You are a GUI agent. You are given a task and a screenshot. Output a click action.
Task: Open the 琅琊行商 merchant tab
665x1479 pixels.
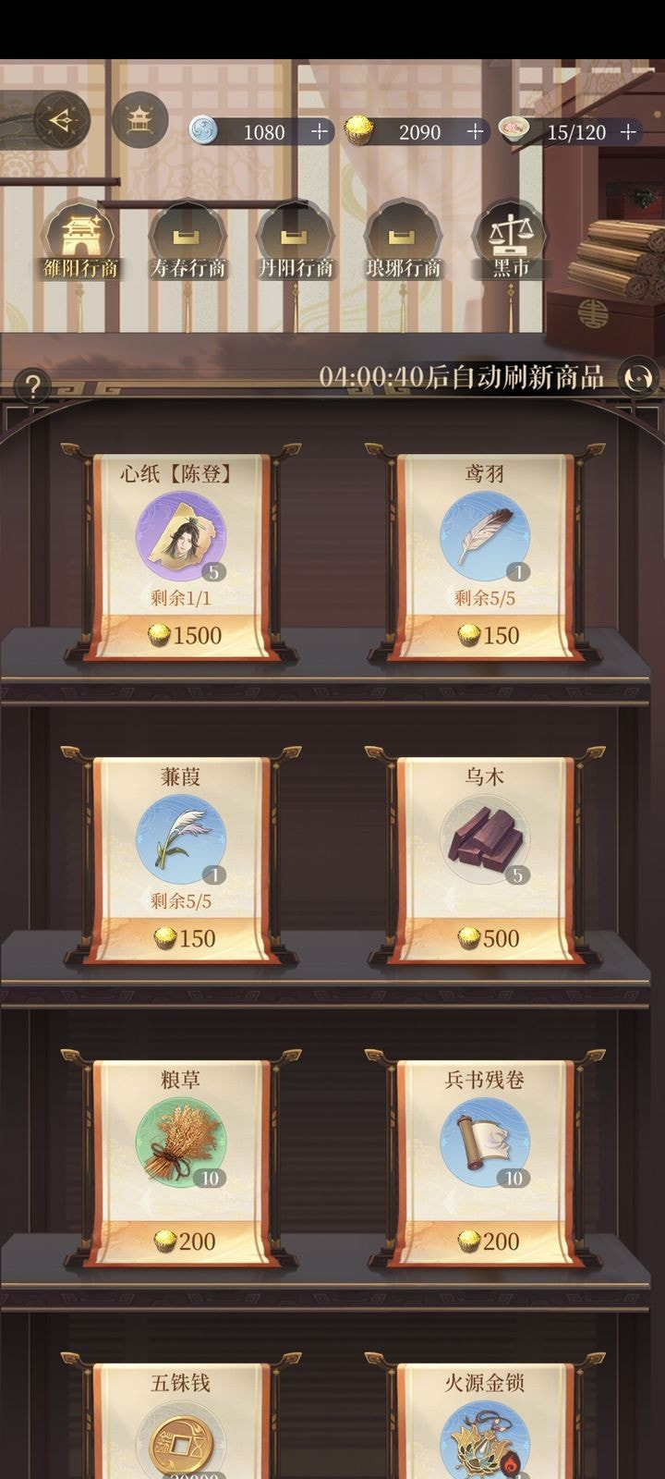pos(403,242)
